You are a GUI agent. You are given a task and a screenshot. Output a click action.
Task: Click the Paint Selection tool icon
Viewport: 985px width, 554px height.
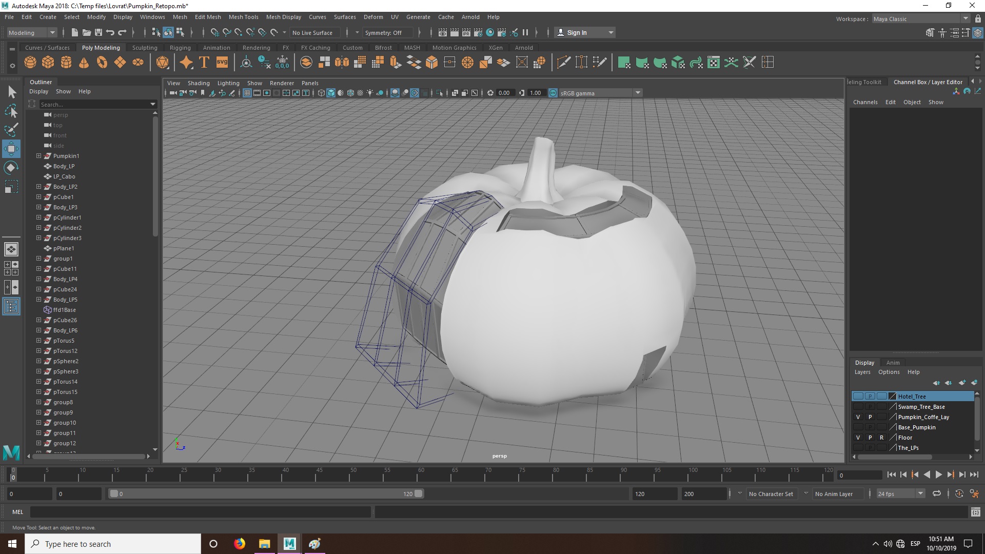click(x=11, y=129)
